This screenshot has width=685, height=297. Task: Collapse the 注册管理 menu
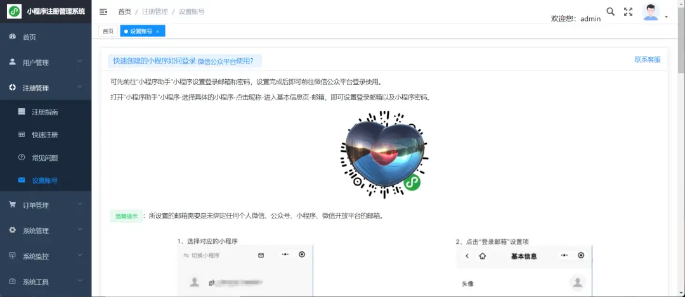pyautogui.click(x=46, y=87)
